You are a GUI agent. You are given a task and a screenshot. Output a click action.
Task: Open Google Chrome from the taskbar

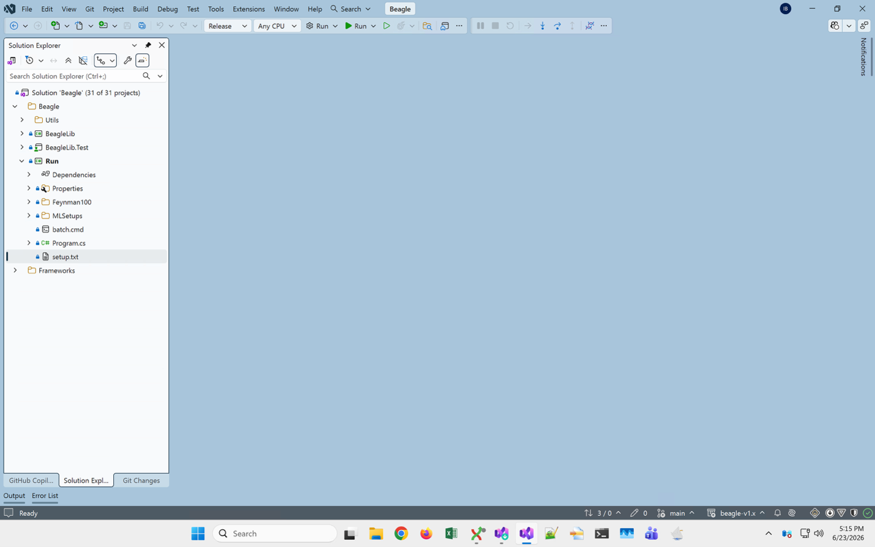(401, 534)
